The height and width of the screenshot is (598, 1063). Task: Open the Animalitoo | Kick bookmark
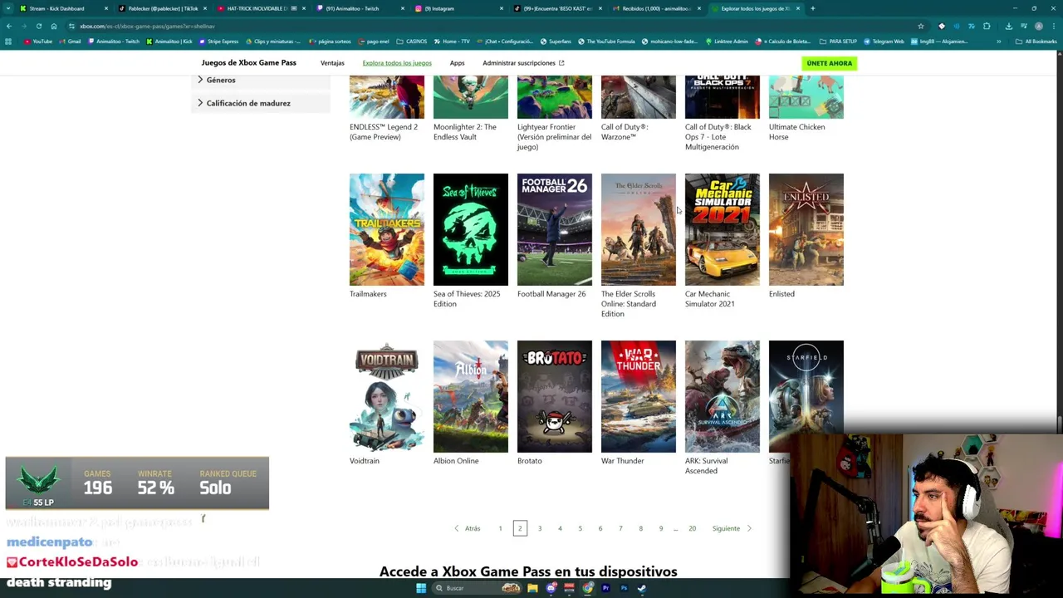(x=169, y=41)
